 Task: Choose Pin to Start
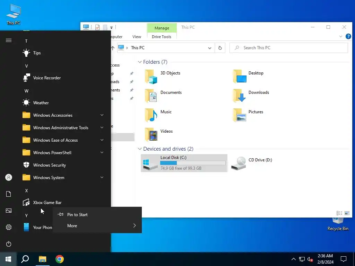pos(97,215)
